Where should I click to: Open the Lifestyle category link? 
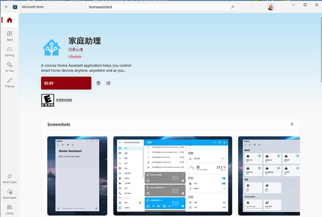click(x=75, y=57)
